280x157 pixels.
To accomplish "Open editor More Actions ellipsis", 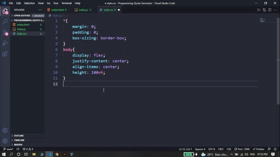I will 275,10.
